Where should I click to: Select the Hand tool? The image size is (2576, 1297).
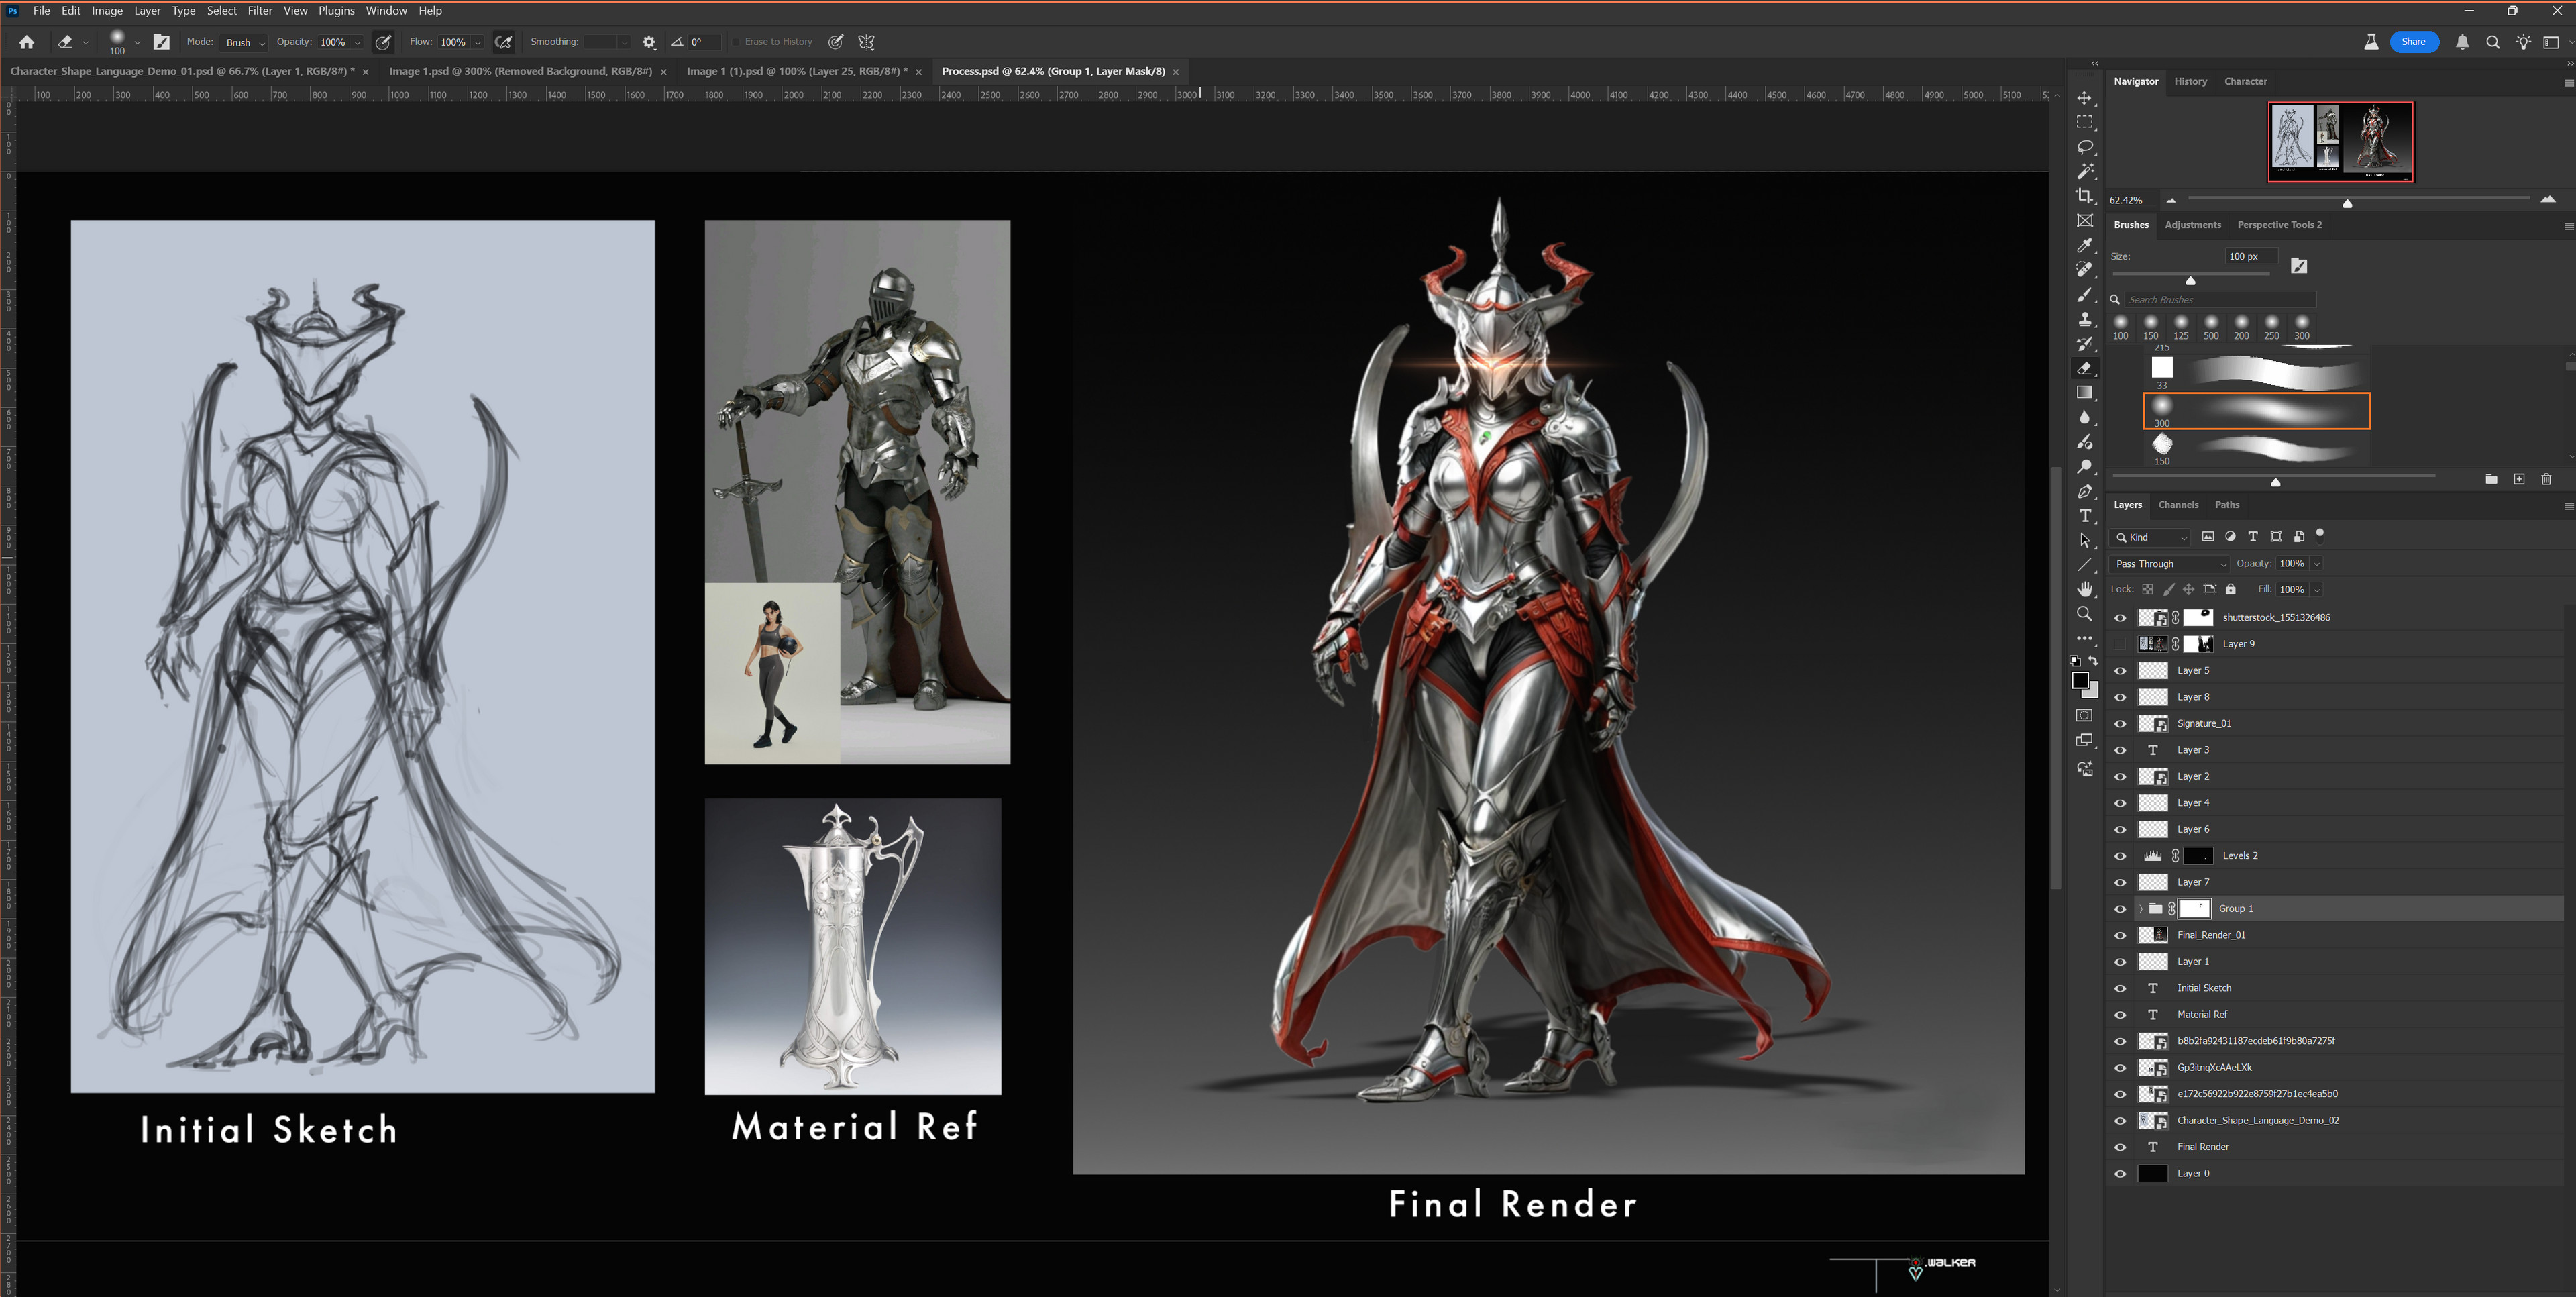(x=2085, y=589)
